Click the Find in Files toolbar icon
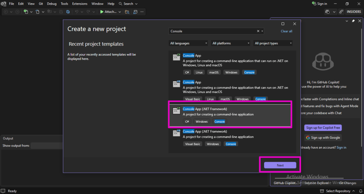Screen dimensions: 364x194 (127, 12)
